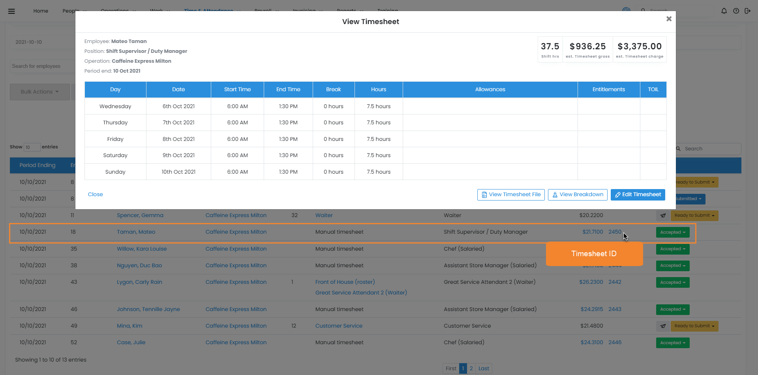Open View Breakdown
758x375 pixels.
coord(578,195)
